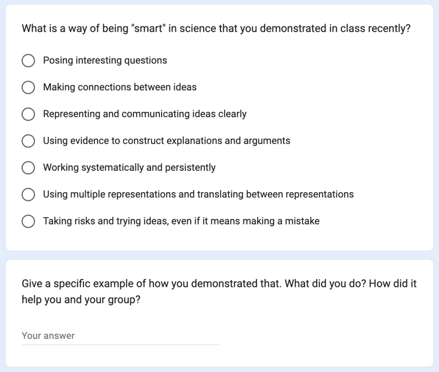The width and height of the screenshot is (439, 372).
Task: Click the multiple representations label text
Action: (x=198, y=194)
